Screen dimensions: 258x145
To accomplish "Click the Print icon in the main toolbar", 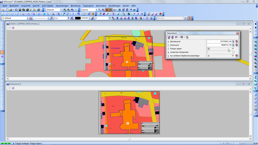I will [38, 10].
